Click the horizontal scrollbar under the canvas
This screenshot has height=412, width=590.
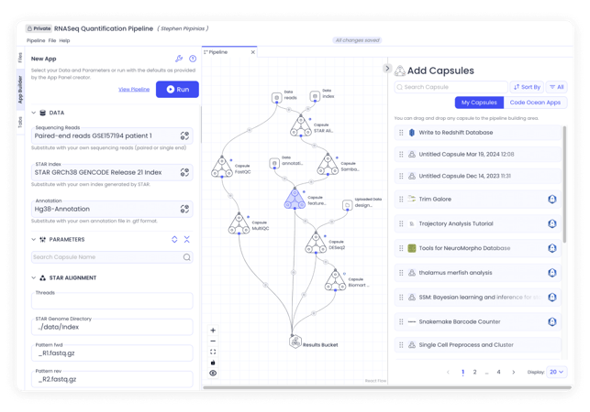tap(387, 387)
